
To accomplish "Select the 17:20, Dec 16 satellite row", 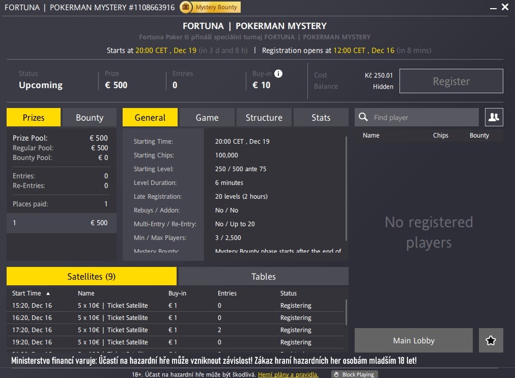I will tap(176, 330).
